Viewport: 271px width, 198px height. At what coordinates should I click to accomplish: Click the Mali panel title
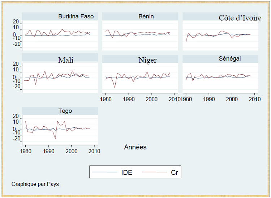pos(66,60)
